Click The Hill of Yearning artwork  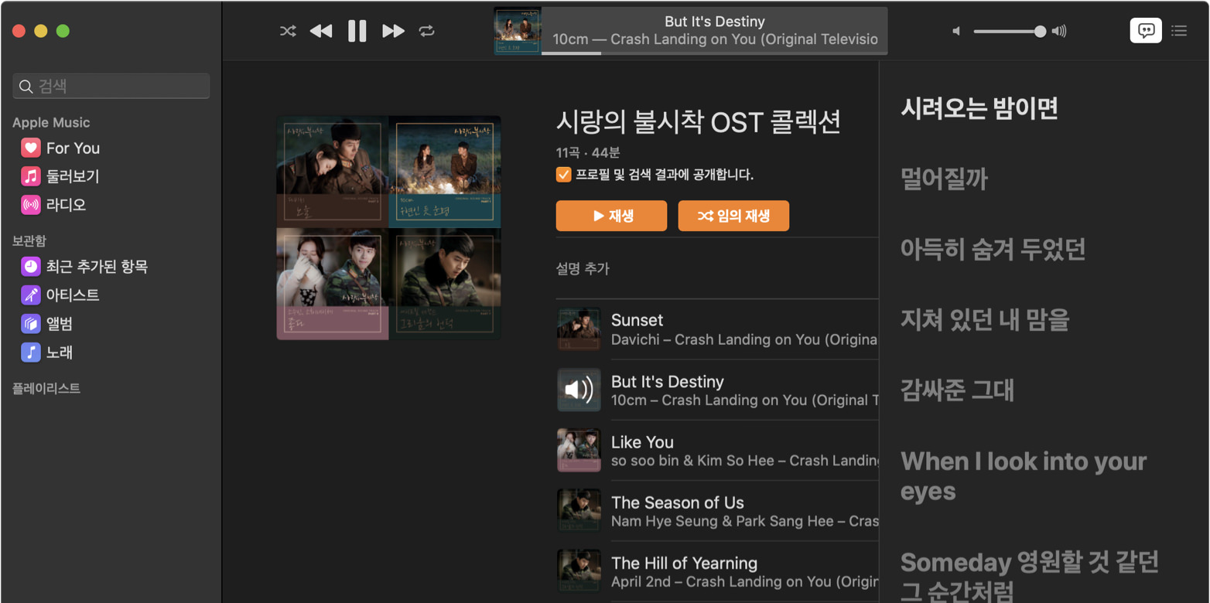[579, 571]
